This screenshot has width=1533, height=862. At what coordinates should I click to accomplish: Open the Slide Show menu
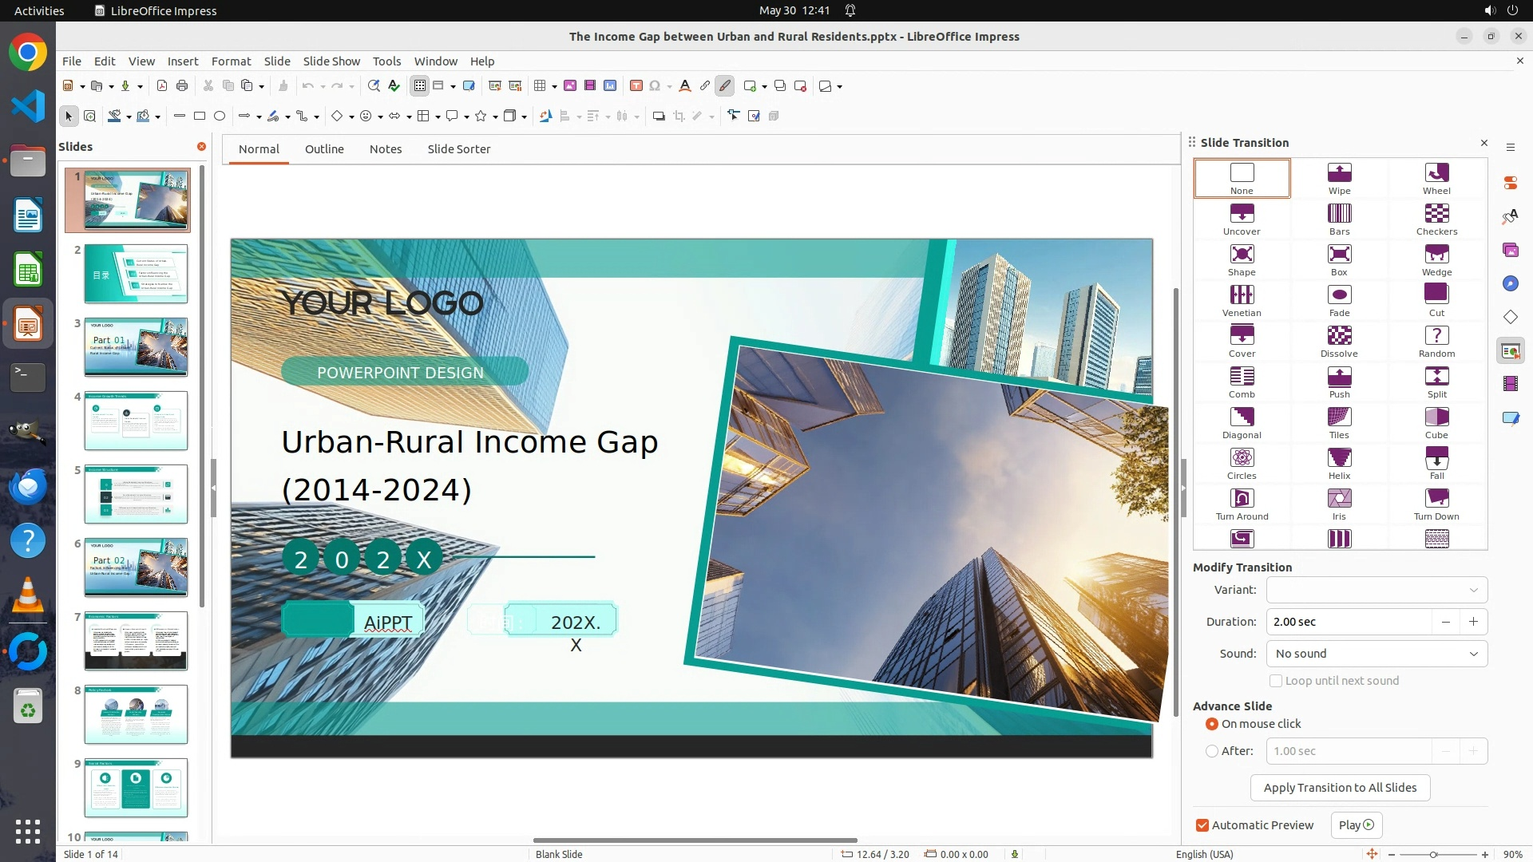coord(331,61)
